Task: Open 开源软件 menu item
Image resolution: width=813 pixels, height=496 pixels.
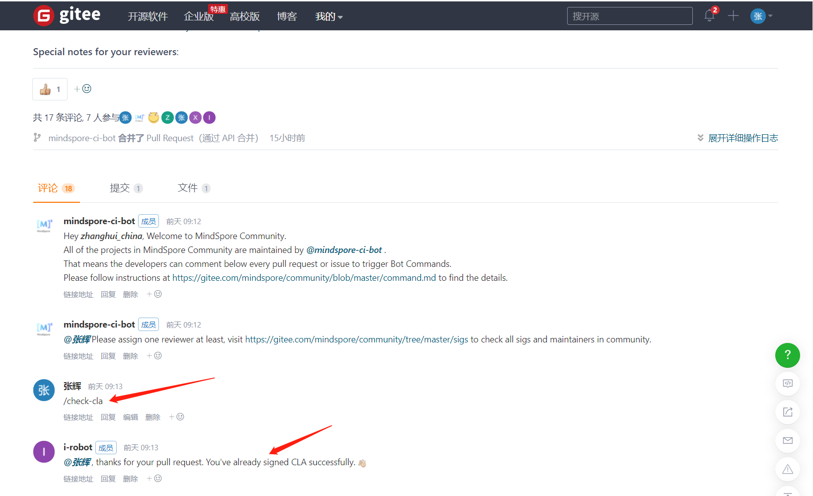Action: coord(148,16)
